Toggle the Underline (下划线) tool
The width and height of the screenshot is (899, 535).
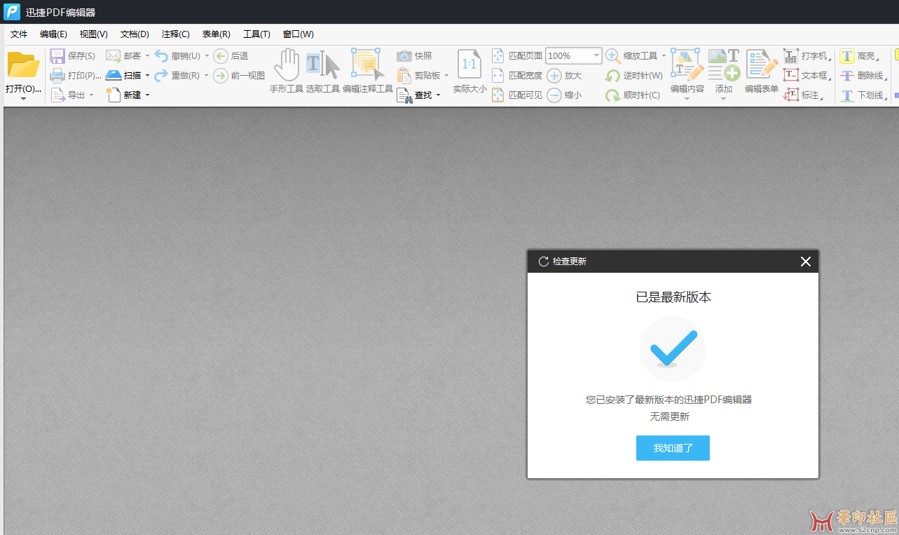coord(847,95)
